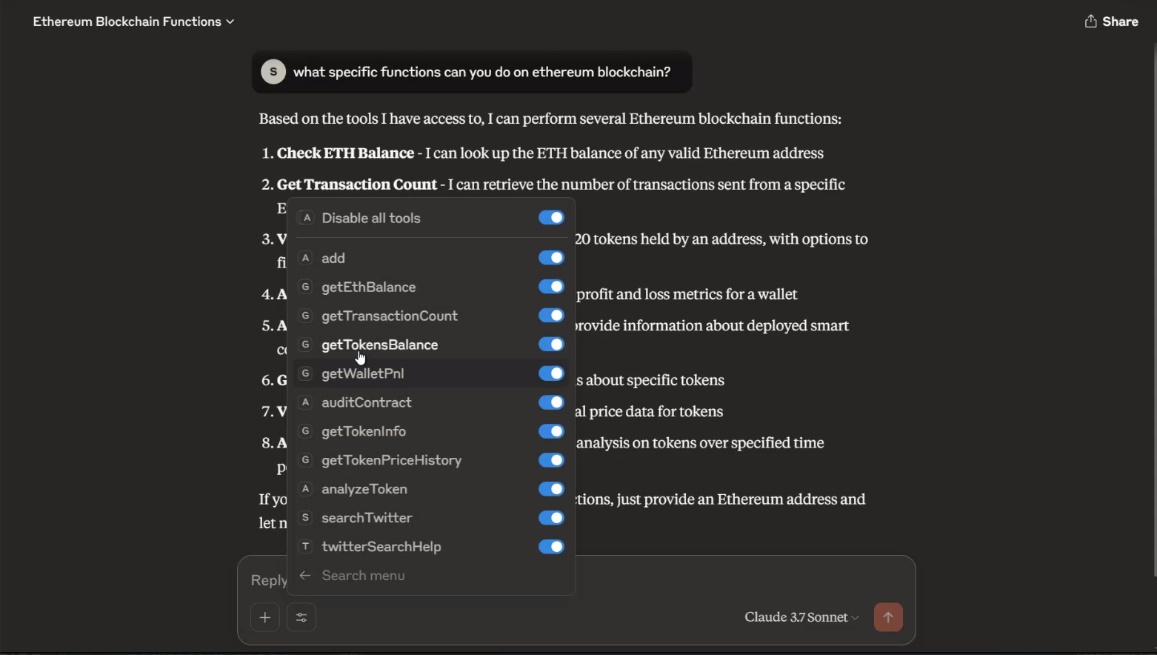Select the getTransactionCount menu entry
The width and height of the screenshot is (1157, 655).
click(431, 316)
